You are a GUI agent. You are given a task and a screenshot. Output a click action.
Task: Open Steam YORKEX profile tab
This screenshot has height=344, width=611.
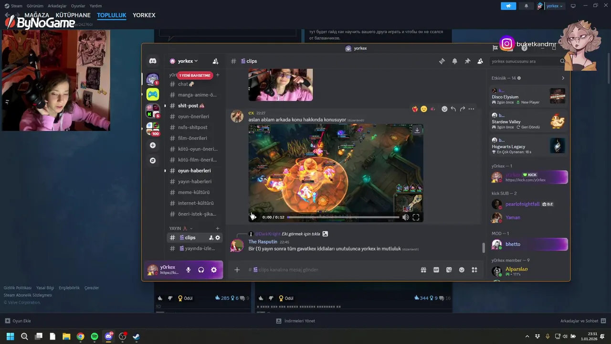(x=144, y=15)
